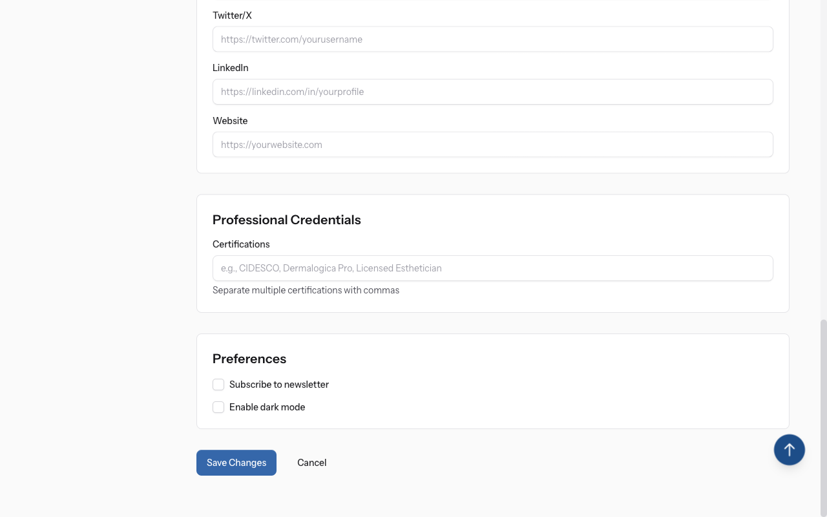Click the Preferences section heading
Viewport: 827px width, 517px height.
(249, 359)
